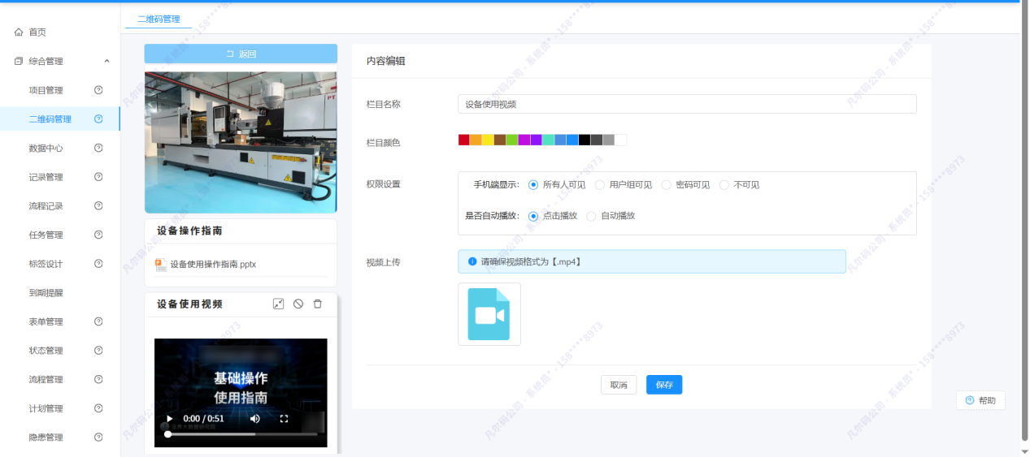Switch to the 二维码管理 tab
Image resolution: width=1030 pixels, height=457 pixels.
coord(159,19)
